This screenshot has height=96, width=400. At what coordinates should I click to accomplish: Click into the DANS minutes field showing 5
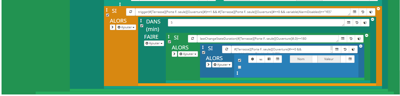pyautogui.click(x=256, y=23)
